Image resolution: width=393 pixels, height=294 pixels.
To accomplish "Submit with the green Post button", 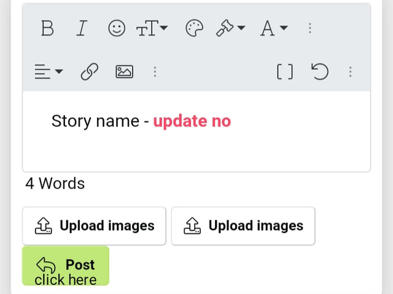I will (x=66, y=266).
